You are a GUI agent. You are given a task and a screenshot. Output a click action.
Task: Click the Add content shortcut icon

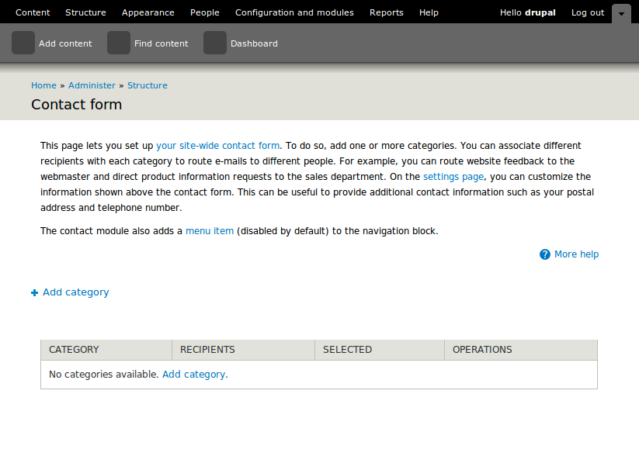pyautogui.click(x=23, y=43)
